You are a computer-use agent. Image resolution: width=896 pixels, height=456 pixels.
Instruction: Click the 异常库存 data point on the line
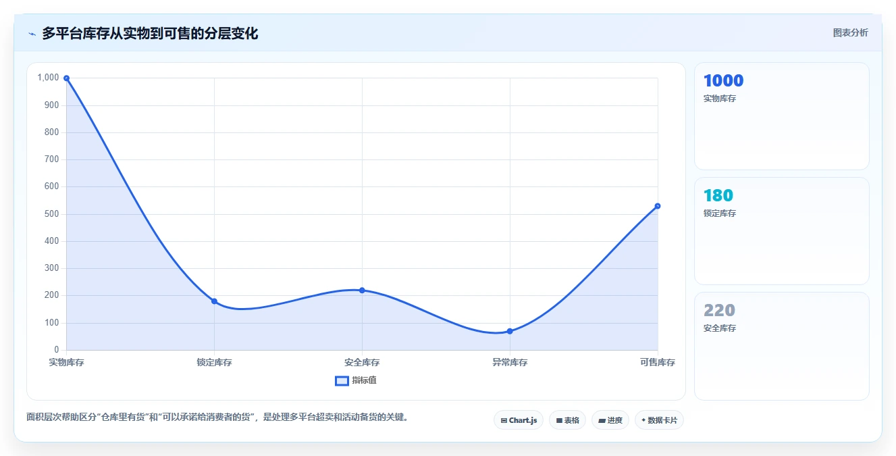click(510, 331)
